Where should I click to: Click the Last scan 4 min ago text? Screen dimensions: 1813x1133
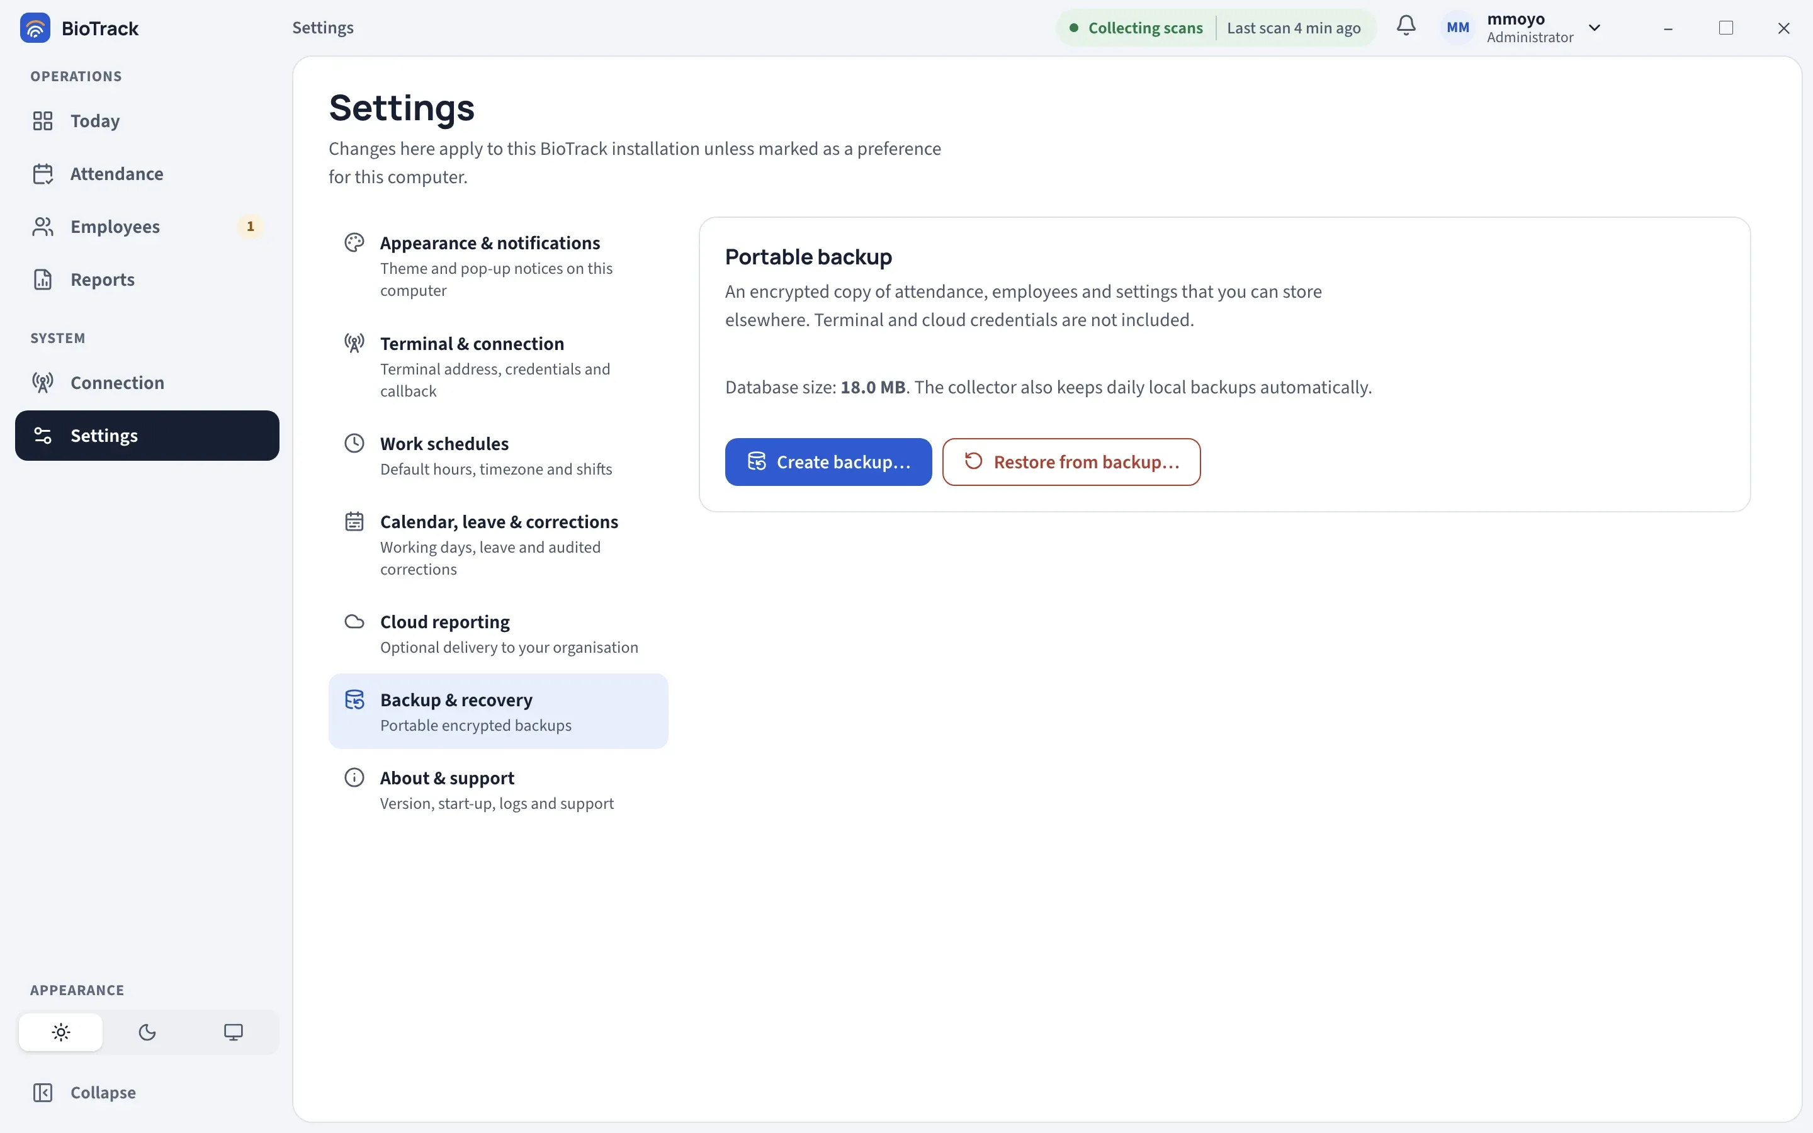[x=1294, y=28]
